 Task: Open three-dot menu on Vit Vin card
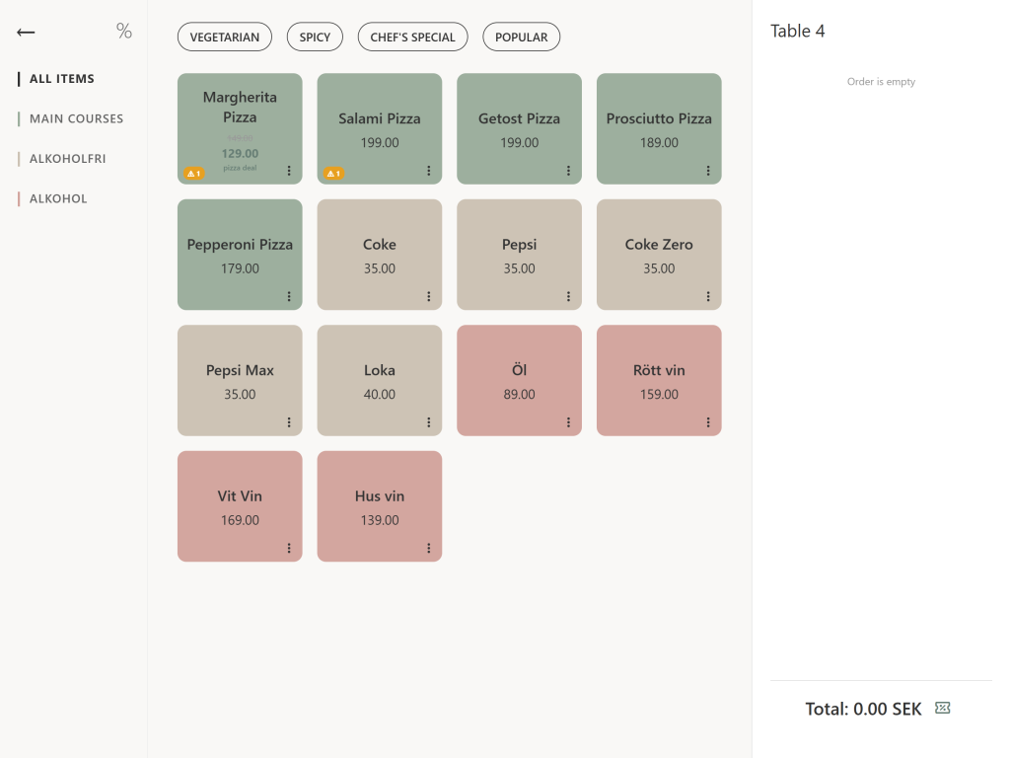pos(289,548)
